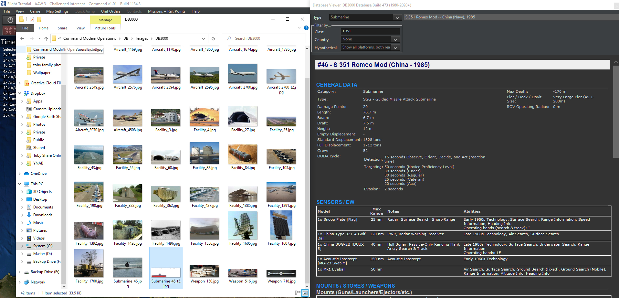619x298 pixels.
Task: Click the Database Viewer scrollbar up arrow
Action: [616, 62]
